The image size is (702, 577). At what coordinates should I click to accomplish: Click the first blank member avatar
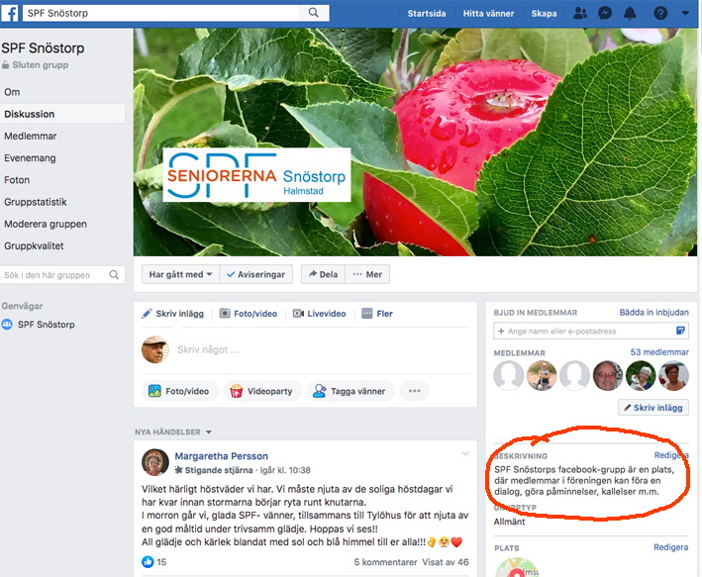click(509, 375)
